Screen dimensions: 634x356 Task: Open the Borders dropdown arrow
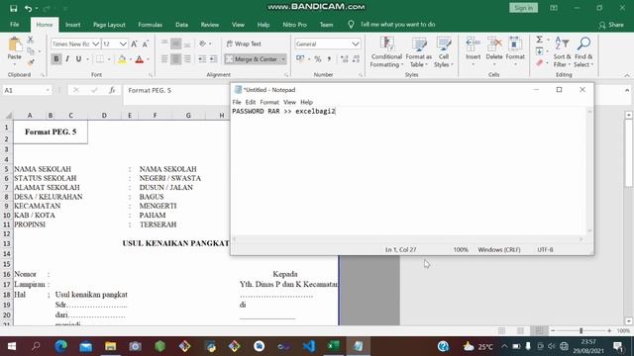coord(109,59)
